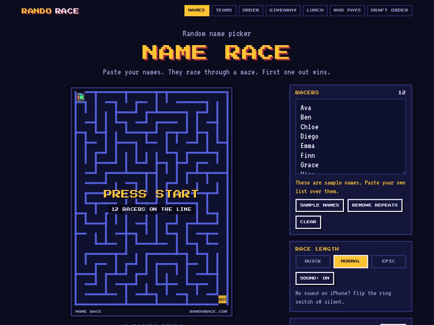The width and height of the screenshot is (434, 325).
Task: Click the green racer icon at maze start
Action: (x=81, y=97)
